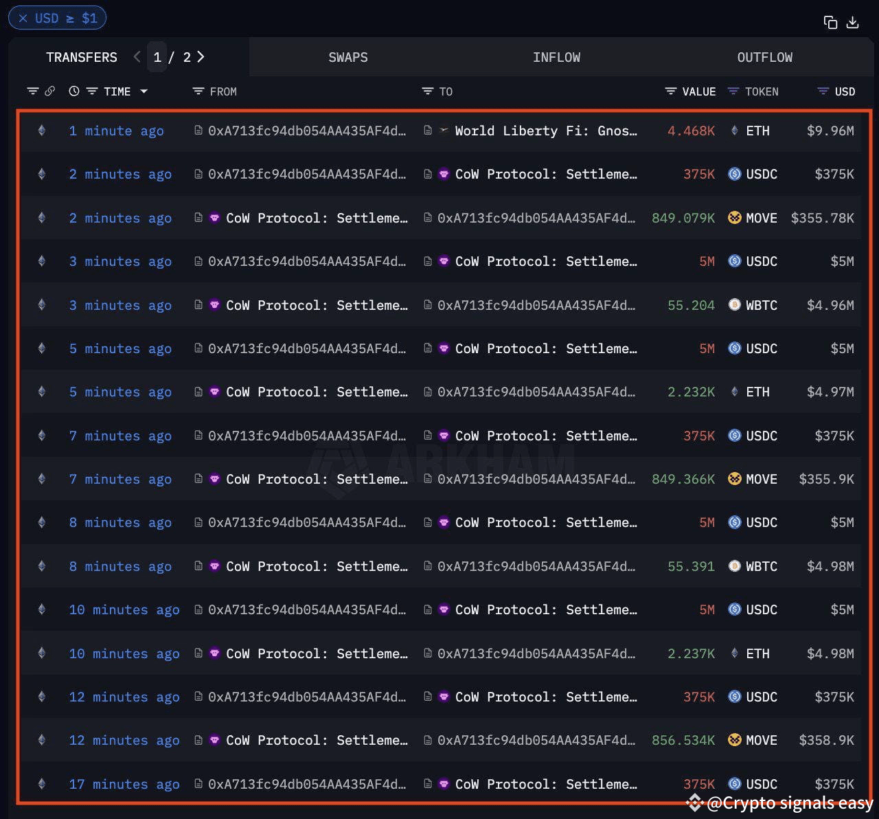879x819 pixels.
Task: Click the download/export icon at top right
Action: tap(852, 22)
